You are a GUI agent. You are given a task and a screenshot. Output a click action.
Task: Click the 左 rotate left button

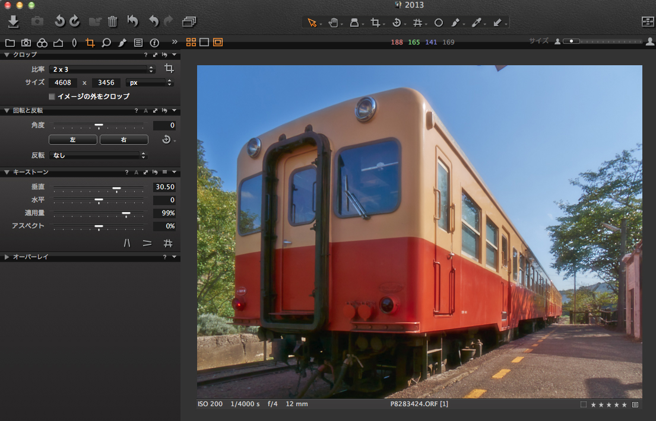72,140
